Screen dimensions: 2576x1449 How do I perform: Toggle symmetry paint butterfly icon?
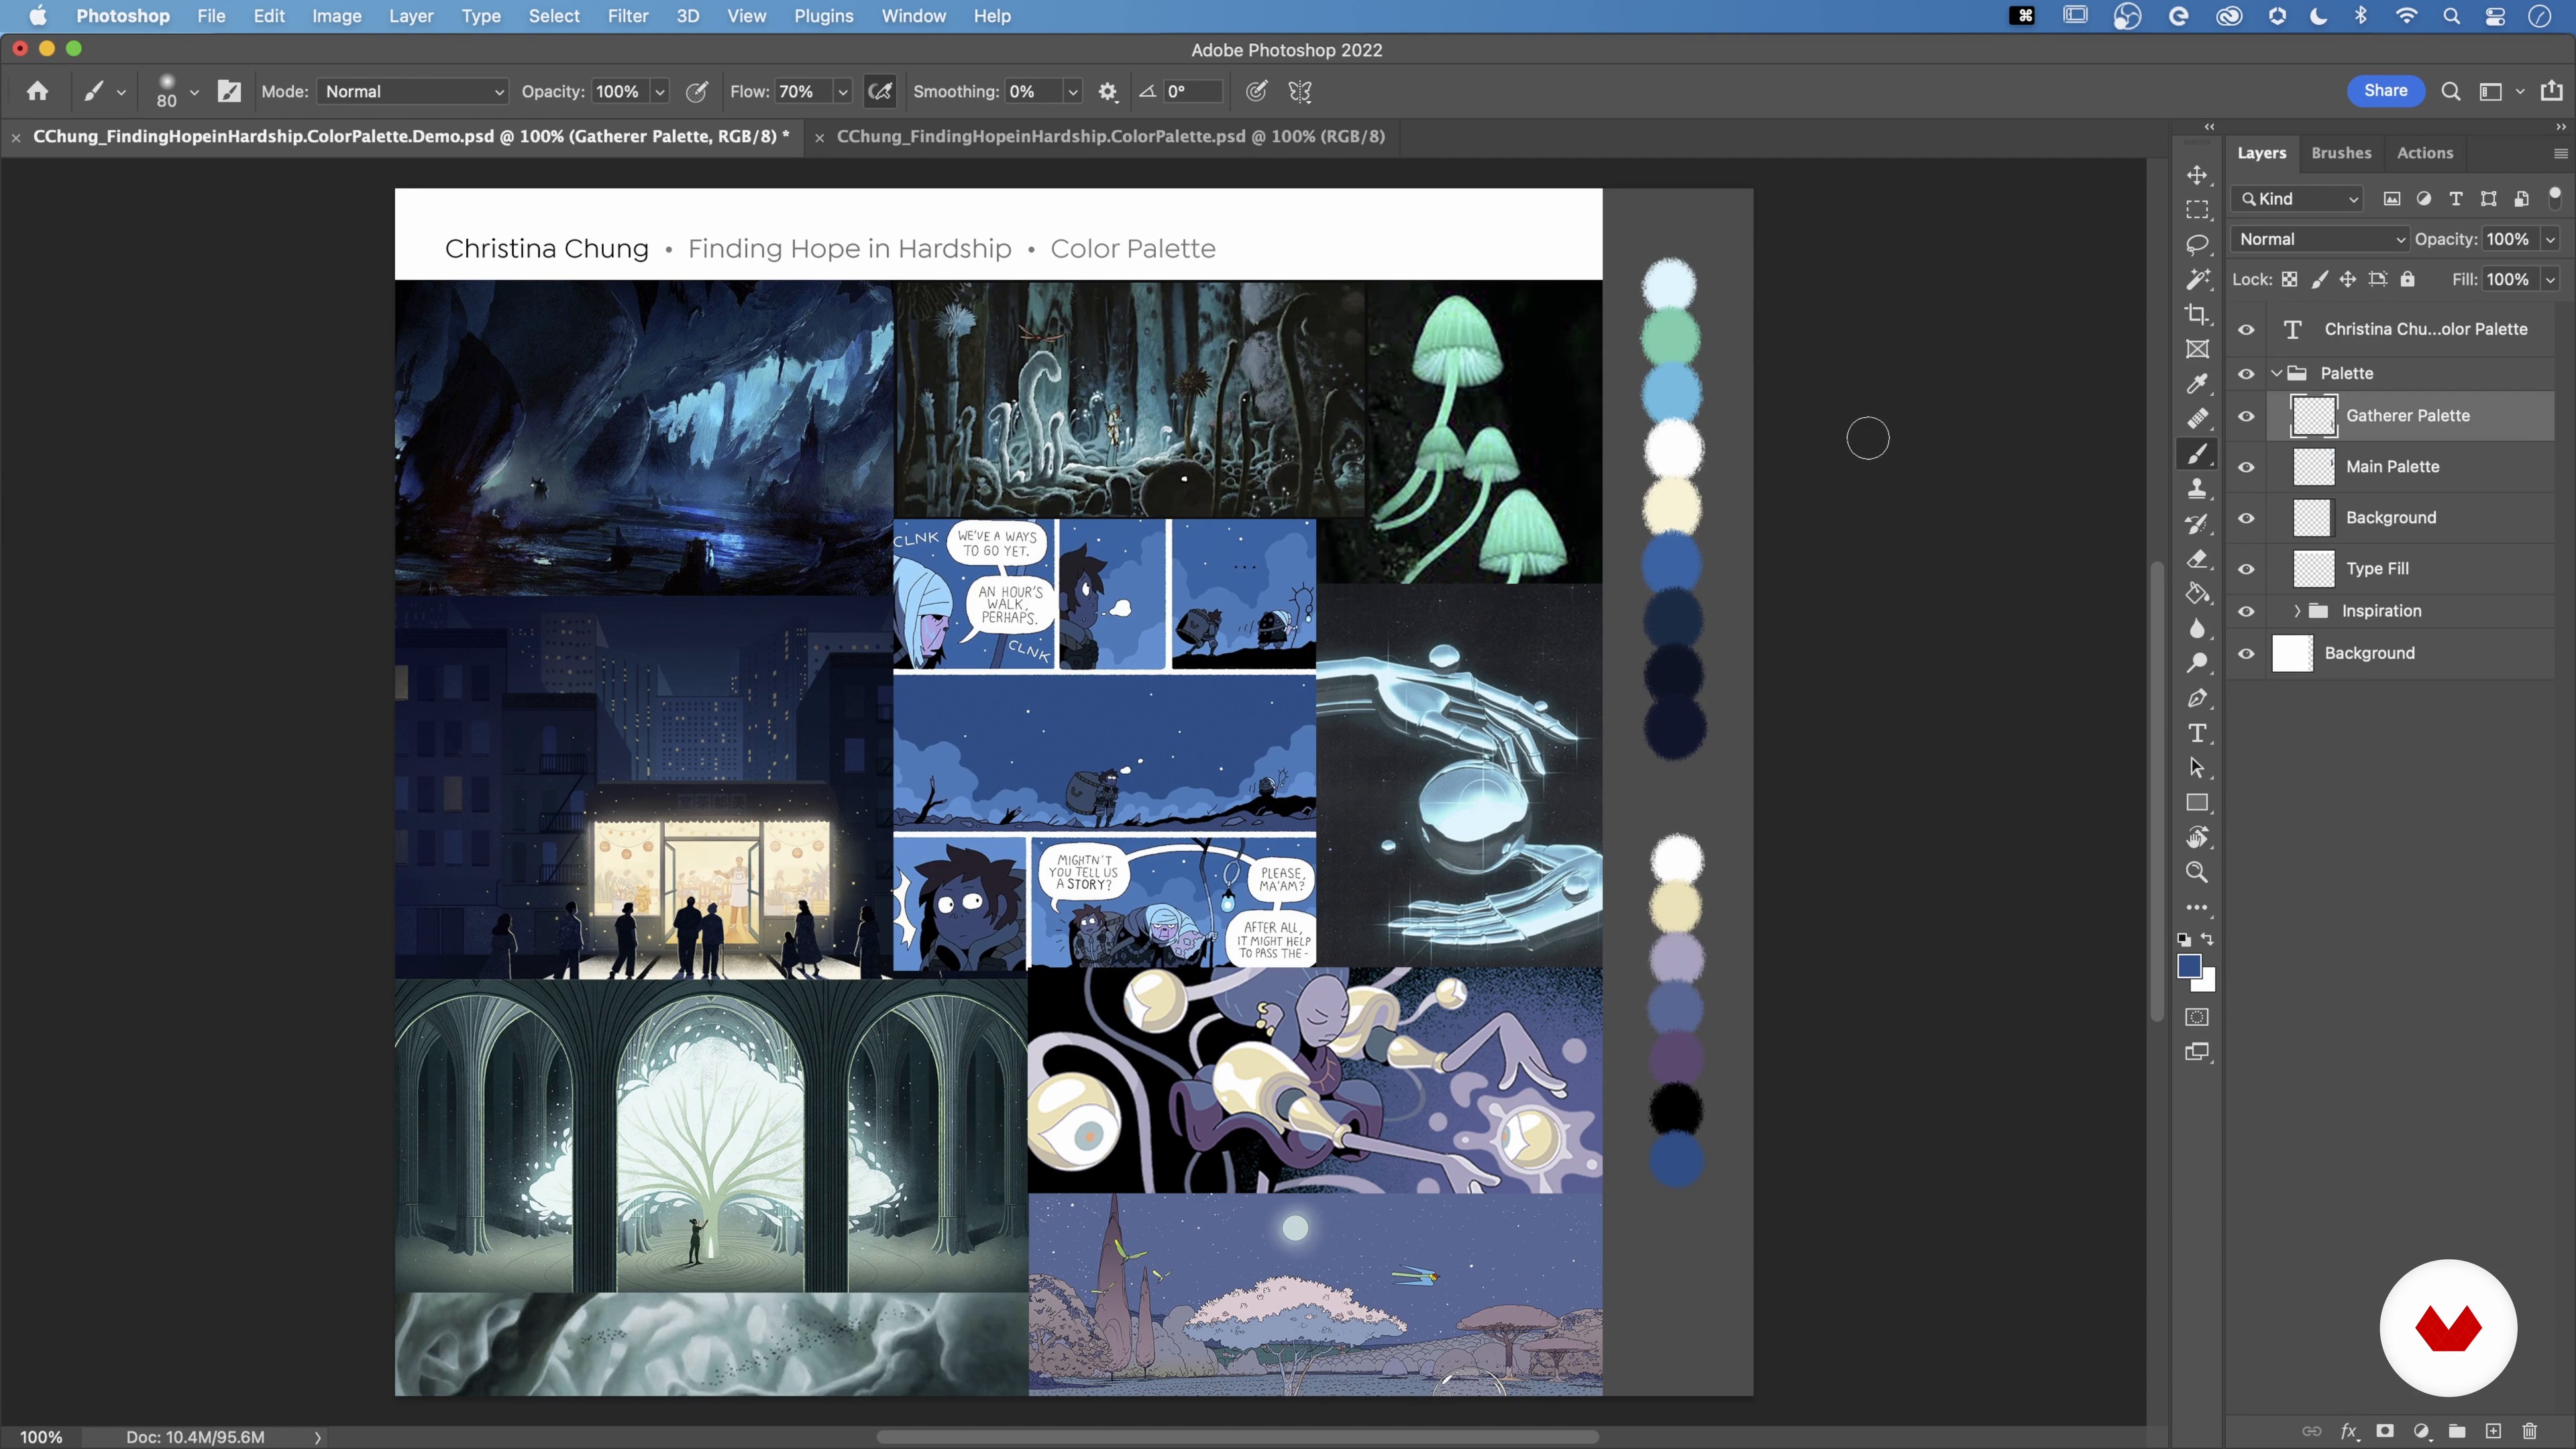point(1299,91)
